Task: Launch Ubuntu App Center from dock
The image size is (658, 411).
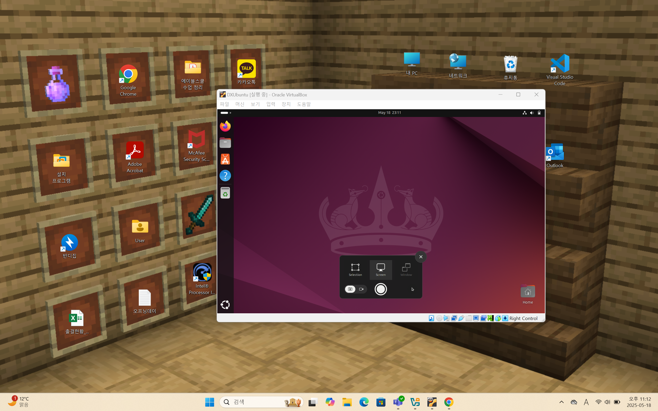Action: (x=225, y=159)
